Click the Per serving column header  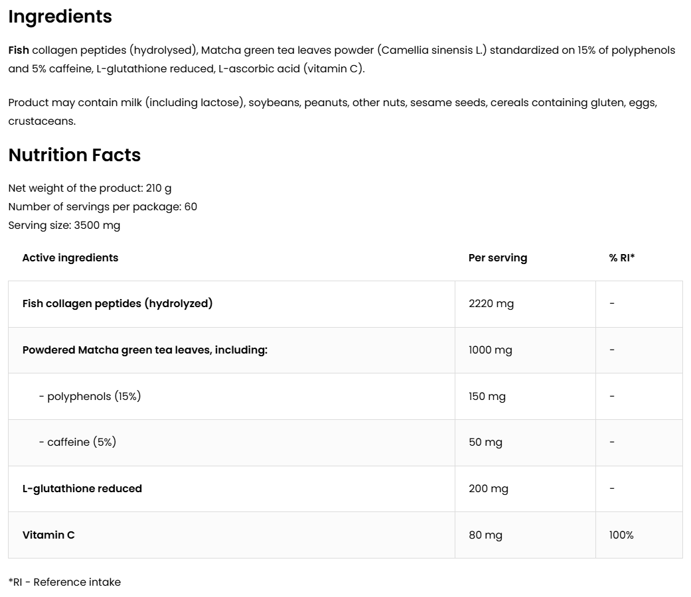pos(498,258)
